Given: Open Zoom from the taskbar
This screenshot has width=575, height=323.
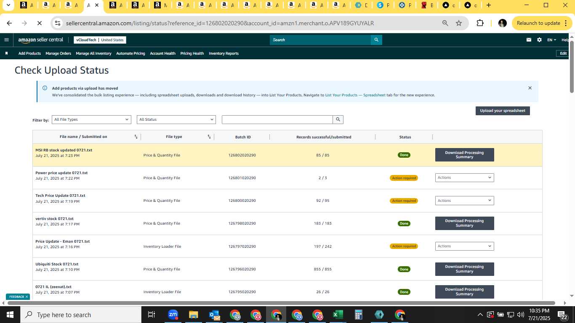Looking at the screenshot, I should point(173,315).
